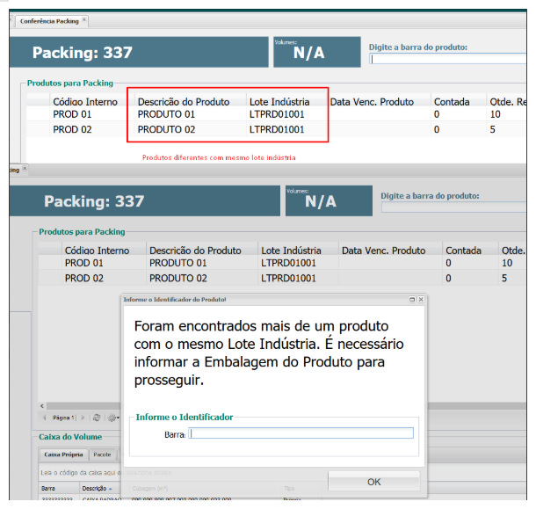Image resolution: width=536 pixels, height=509 pixels.
Task: Go to the previous page in the pager
Action: [44, 418]
